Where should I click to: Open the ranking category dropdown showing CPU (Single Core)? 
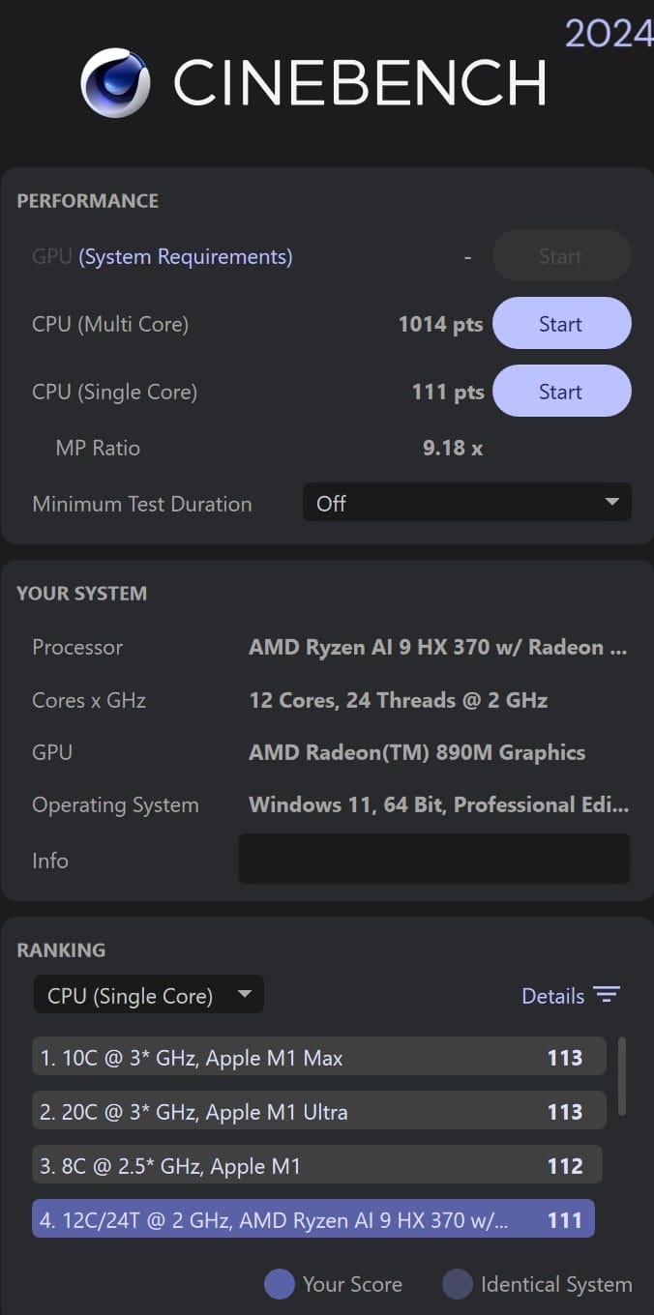148,994
